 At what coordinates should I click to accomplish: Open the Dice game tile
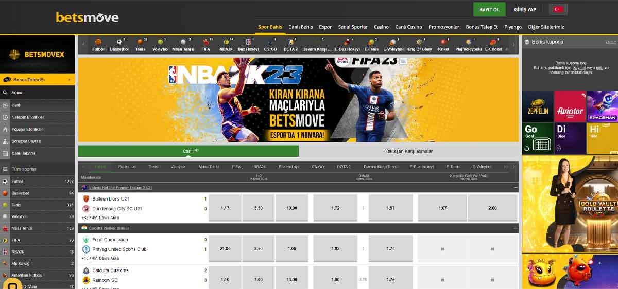(570, 138)
